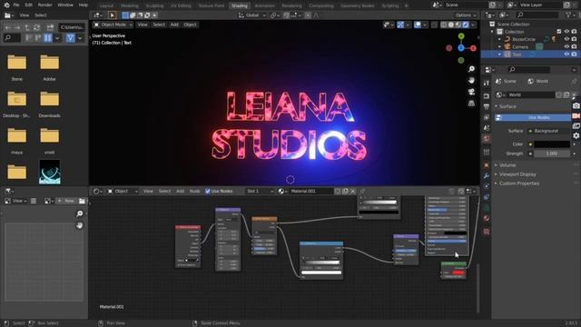Open the node editor Object type dropdown
This screenshot has height=327, width=581.
pyautogui.click(x=123, y=192)
